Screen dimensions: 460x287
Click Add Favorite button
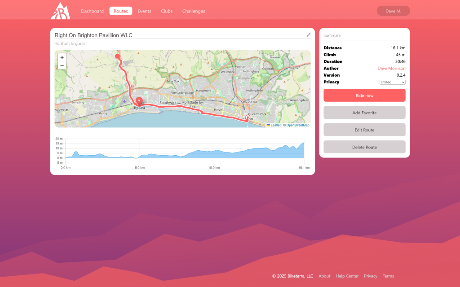(x=364, y=113)
